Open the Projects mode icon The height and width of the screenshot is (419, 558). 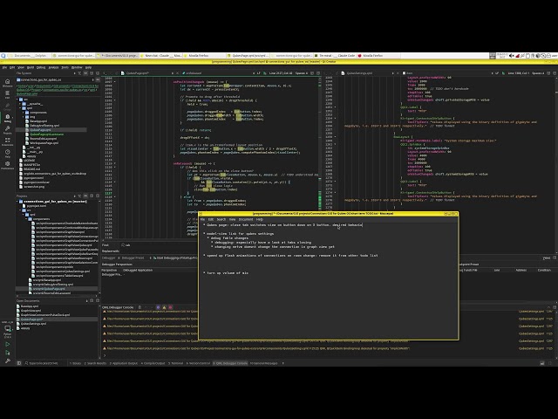point(8,130)
